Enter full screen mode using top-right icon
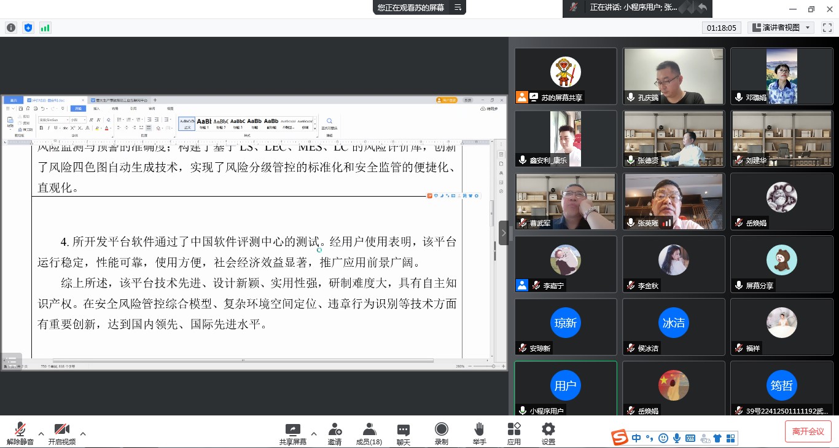839x448 pixels. [827, 28]
